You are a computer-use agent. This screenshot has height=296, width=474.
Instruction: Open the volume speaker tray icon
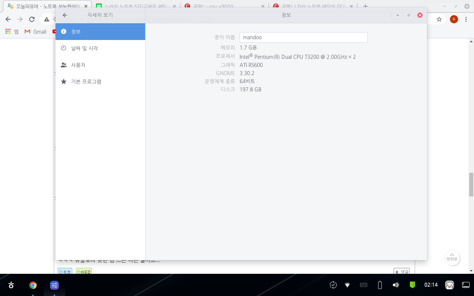click(x=395, y=285)
